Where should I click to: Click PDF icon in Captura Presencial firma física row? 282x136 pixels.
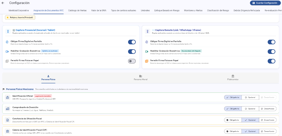(x=7, y=61)
